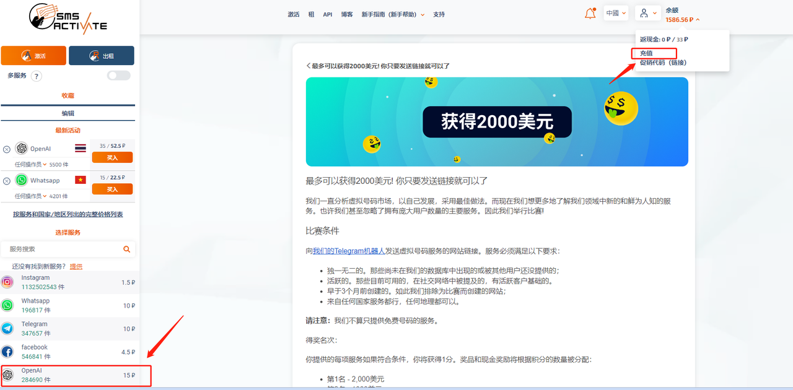This screenshot has width=793, height=390.
Task: Click the orange 激活 button
Action: pos(33,56)
